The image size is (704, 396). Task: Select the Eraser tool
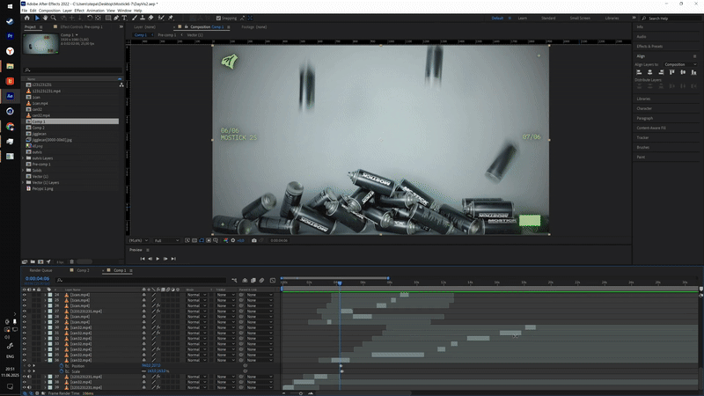[x=150, y=18]
